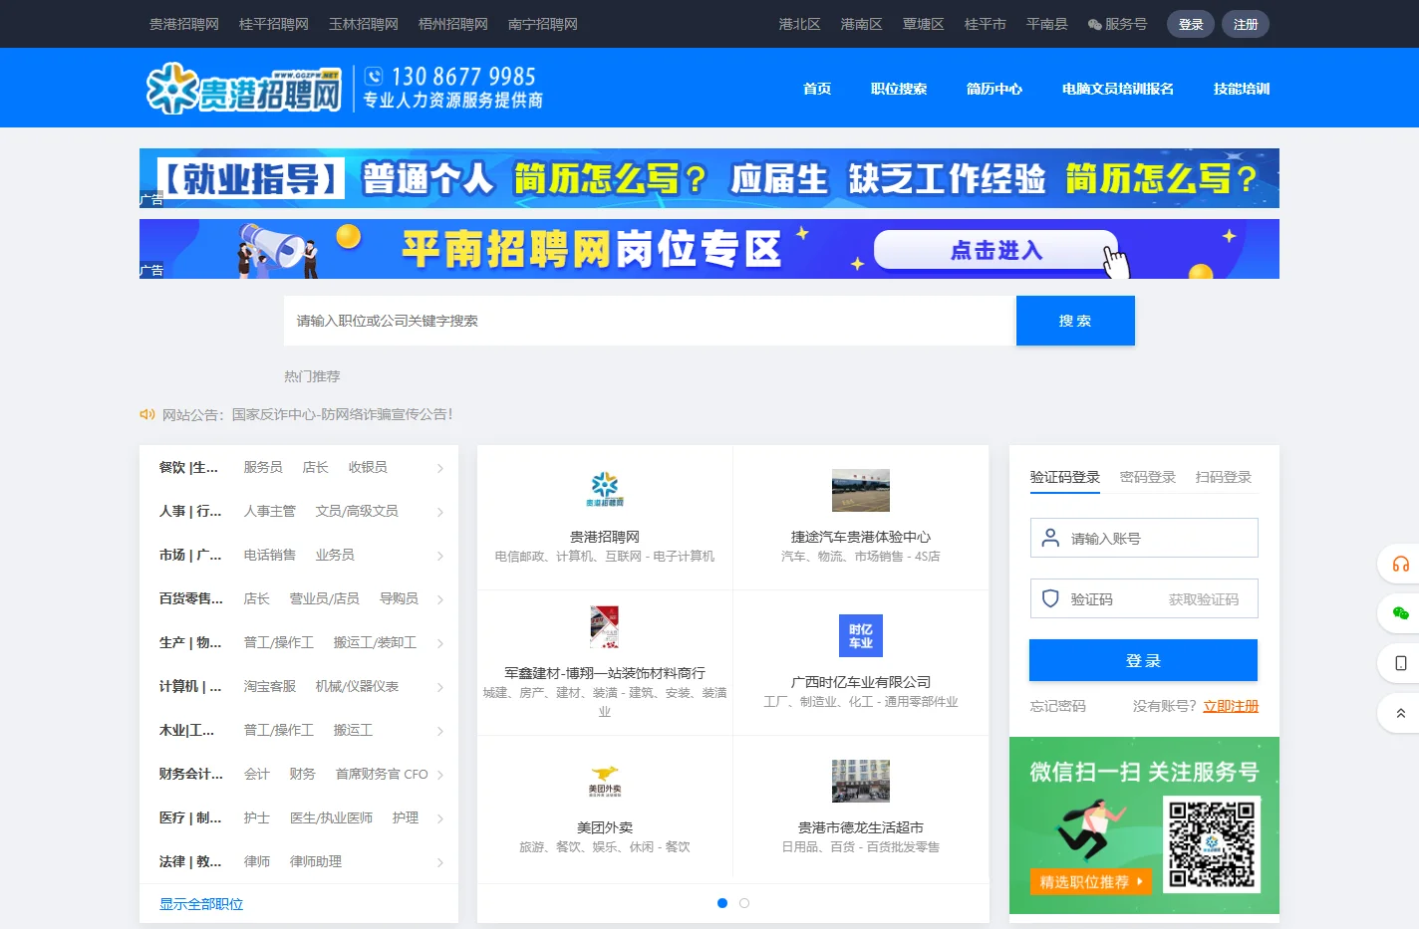Screen dimensions: 1419x929
Task: Expand the 财务会计 category arrow
Action: coord(440,775)
